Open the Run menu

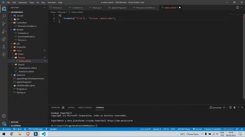[43, 3]
